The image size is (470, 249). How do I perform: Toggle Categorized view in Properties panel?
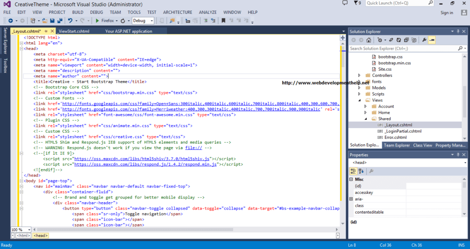(x=353, y=171)
